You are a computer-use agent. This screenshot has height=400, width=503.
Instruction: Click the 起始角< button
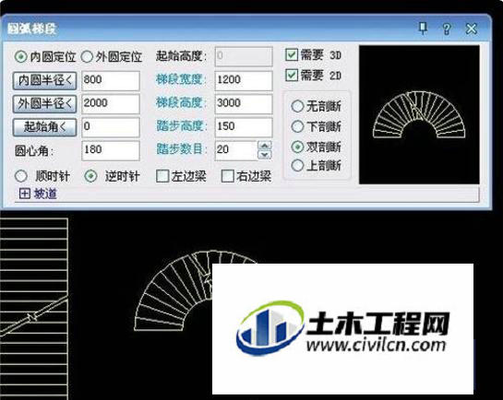pyautogui.click(x=44, y=127)
